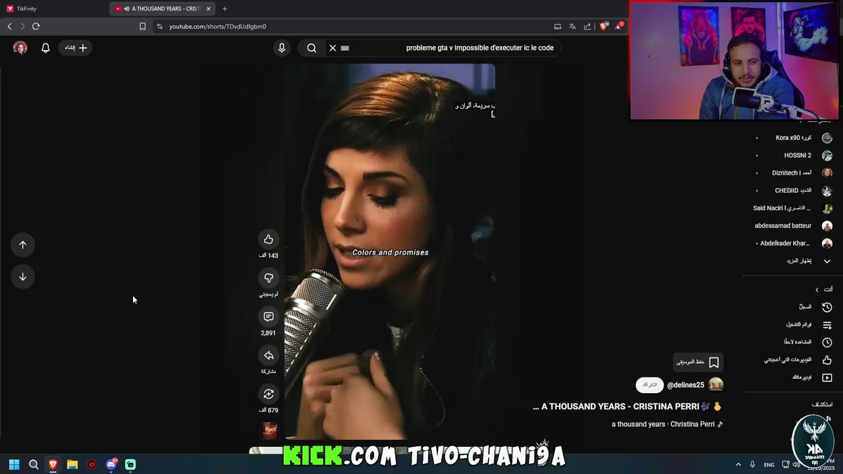Screen dimensions: 843x474
Task: Click the subscribe button beside @delines25
Action: (x=649, y=385)
